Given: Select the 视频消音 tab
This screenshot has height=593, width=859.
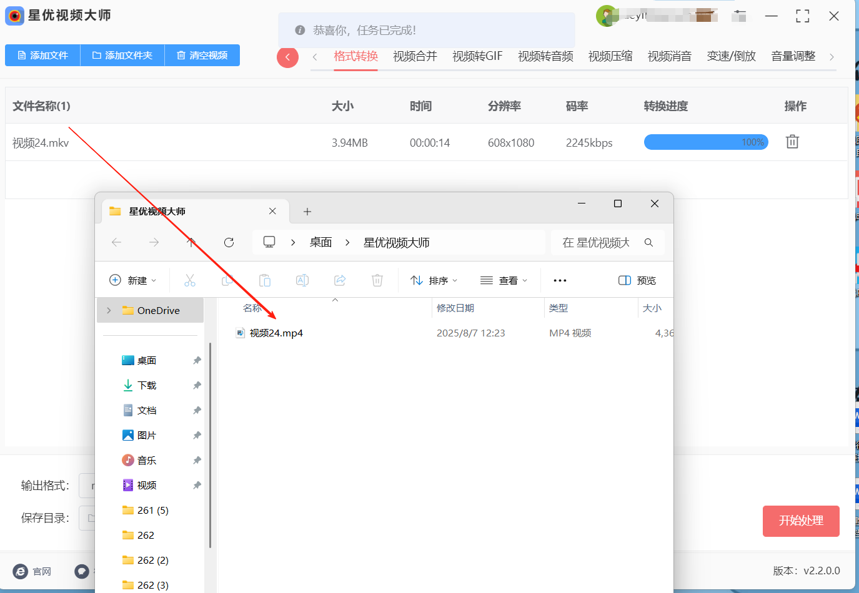Looking at the screenshot, I should (x=670, y=56).
